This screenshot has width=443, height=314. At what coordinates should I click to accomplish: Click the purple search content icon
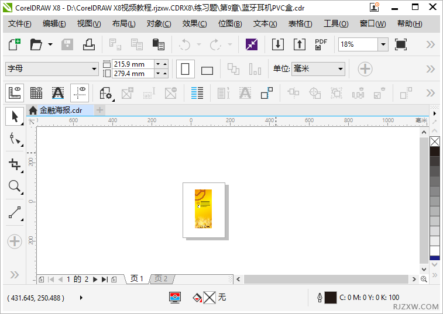(252, 44)
